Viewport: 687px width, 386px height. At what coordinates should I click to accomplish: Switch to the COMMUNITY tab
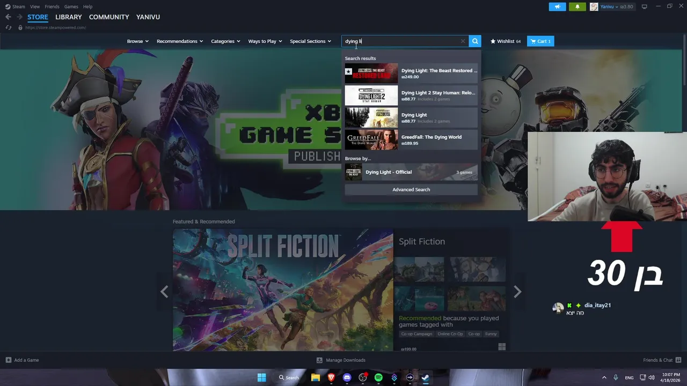[109, 17]
